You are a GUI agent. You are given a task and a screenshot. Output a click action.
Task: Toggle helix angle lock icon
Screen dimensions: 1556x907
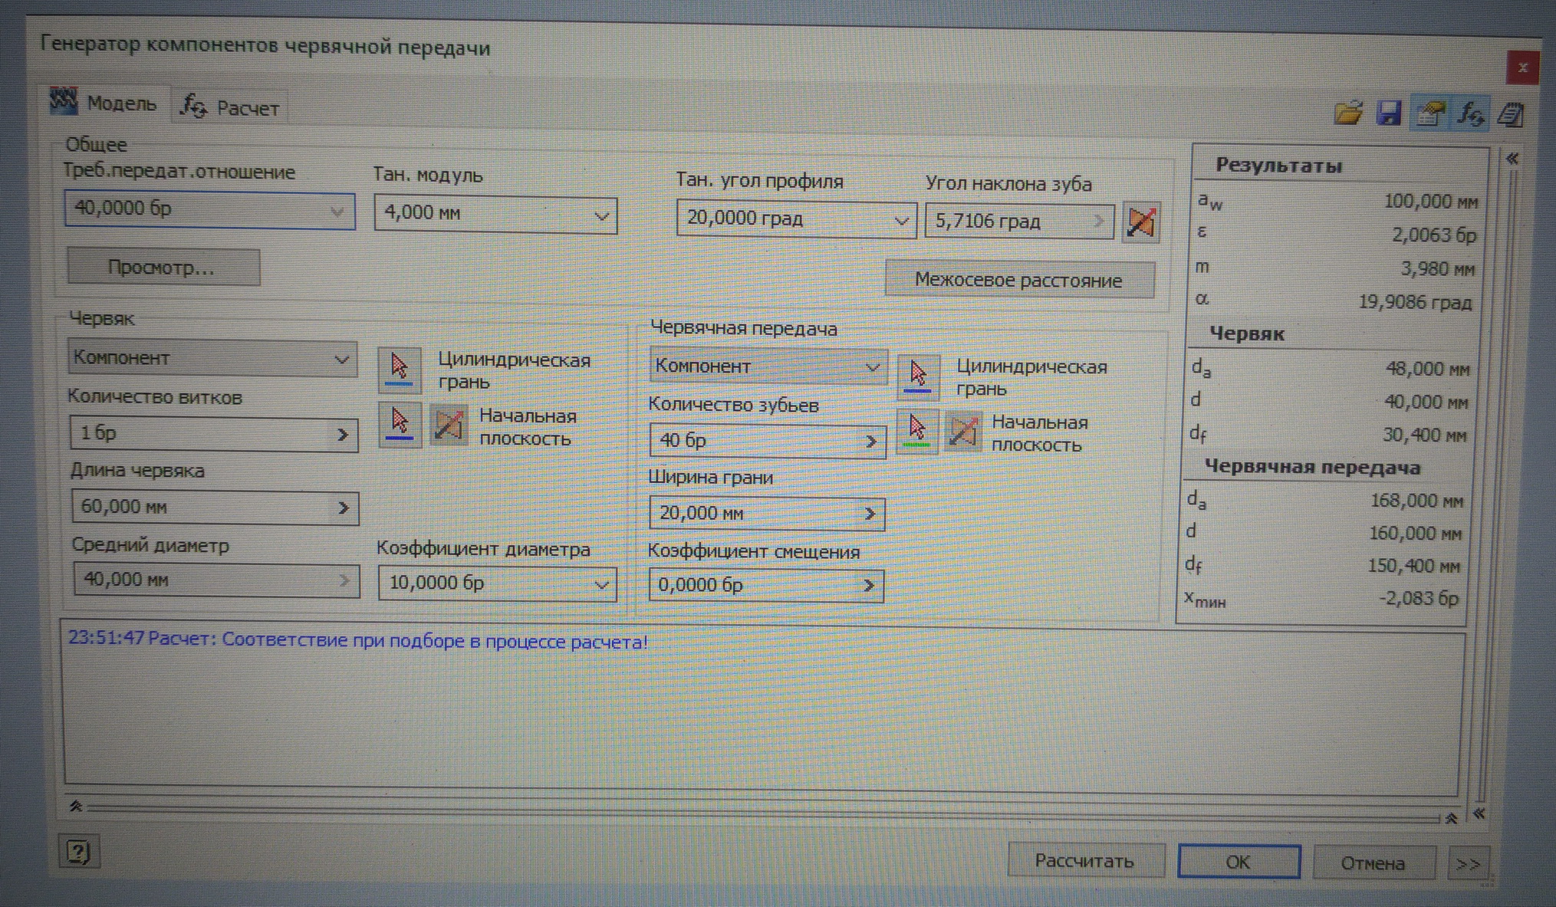(1141, 222)
